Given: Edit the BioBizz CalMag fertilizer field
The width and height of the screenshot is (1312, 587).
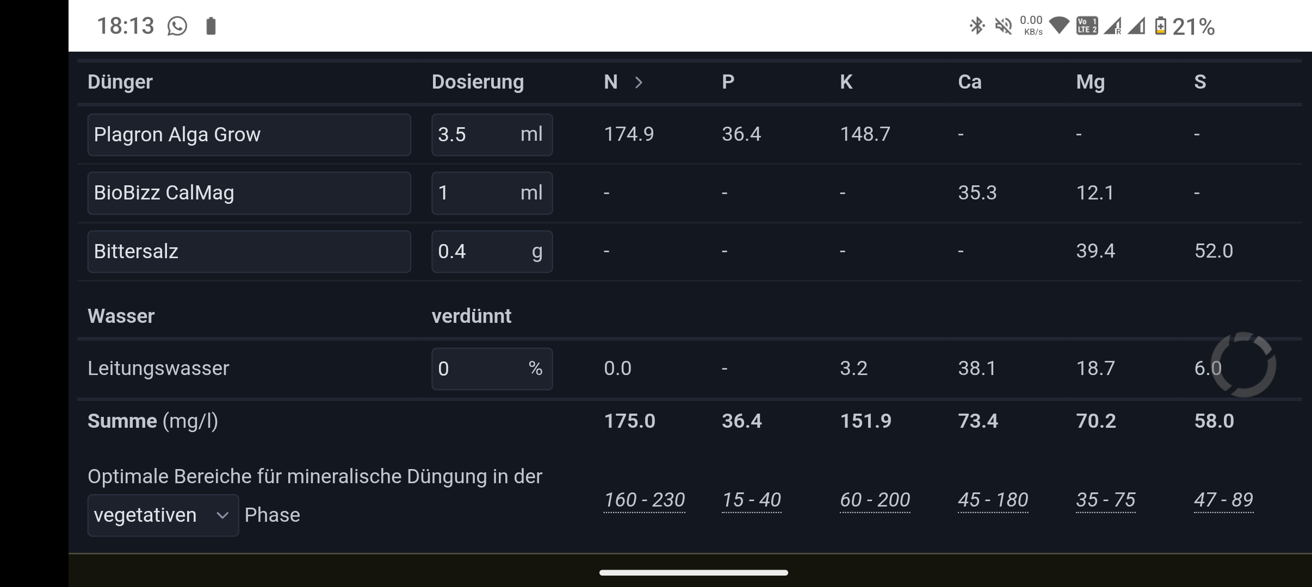Looking at the screenshot, I should click(249, 193).
